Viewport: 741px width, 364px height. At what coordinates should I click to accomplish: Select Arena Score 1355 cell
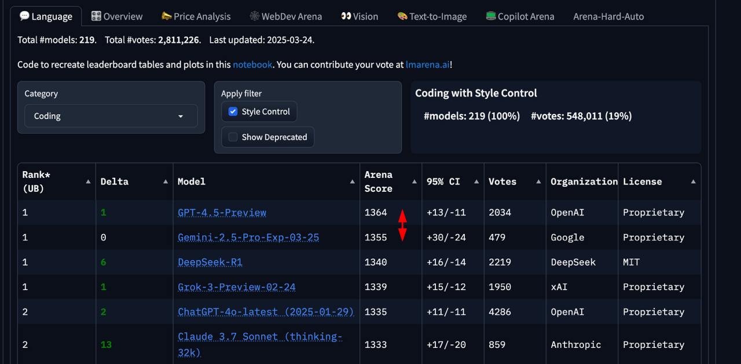click(391, 237)
